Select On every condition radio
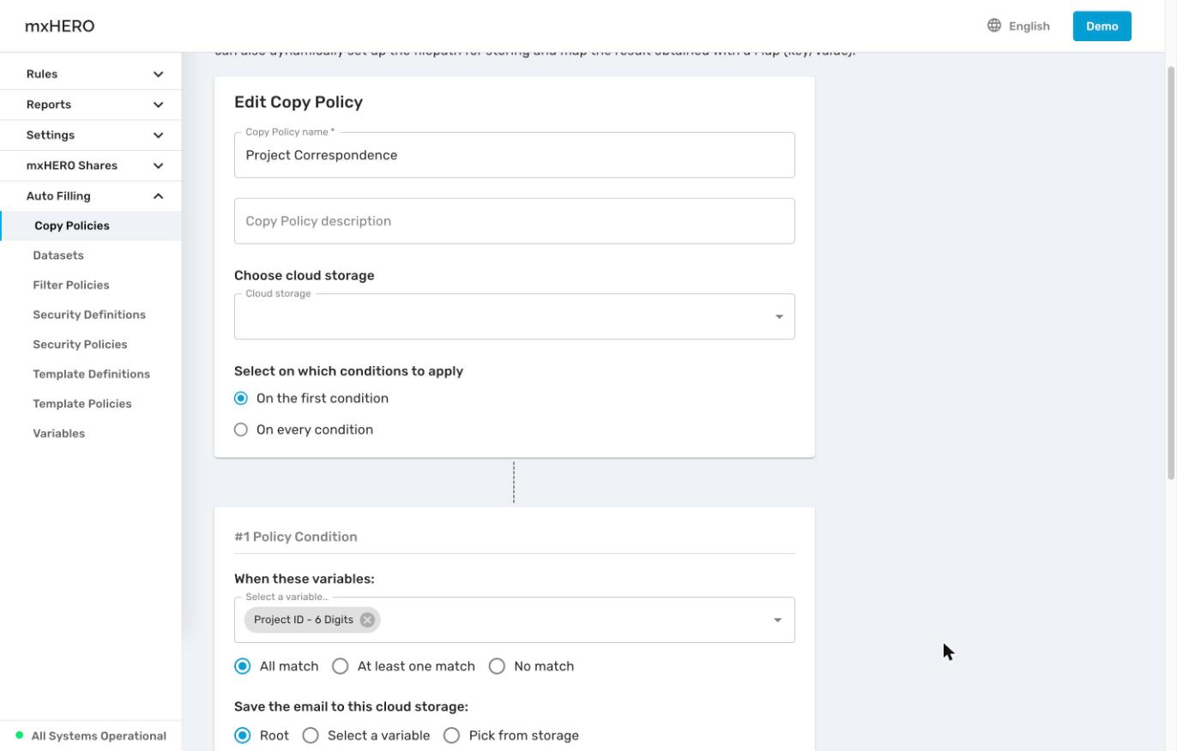The width and height of the screenshot is (1177, 751). coord(241,430)
